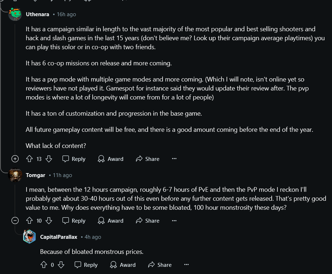Upvote CapitalParallax's comment
The height and width of the screenshot is (274, 332).
click(44, 265)
